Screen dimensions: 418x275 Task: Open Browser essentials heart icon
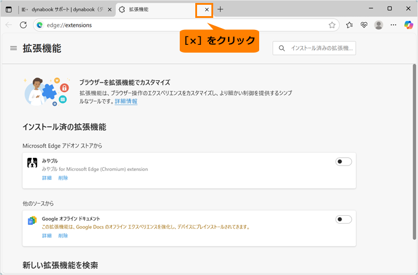click(x=364, y=25)
